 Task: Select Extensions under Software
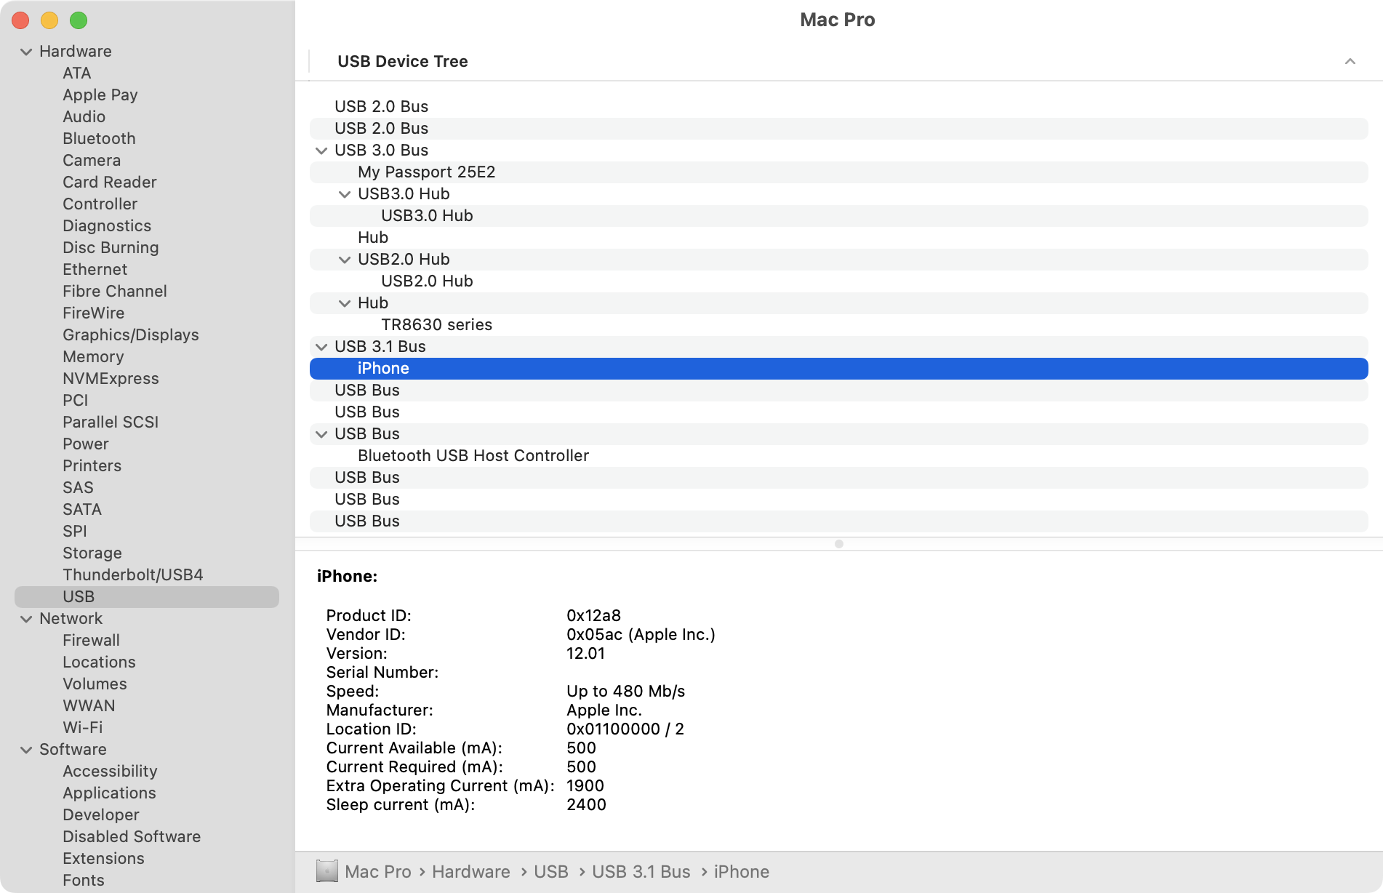pyautogui.click(x=103, y=859)
